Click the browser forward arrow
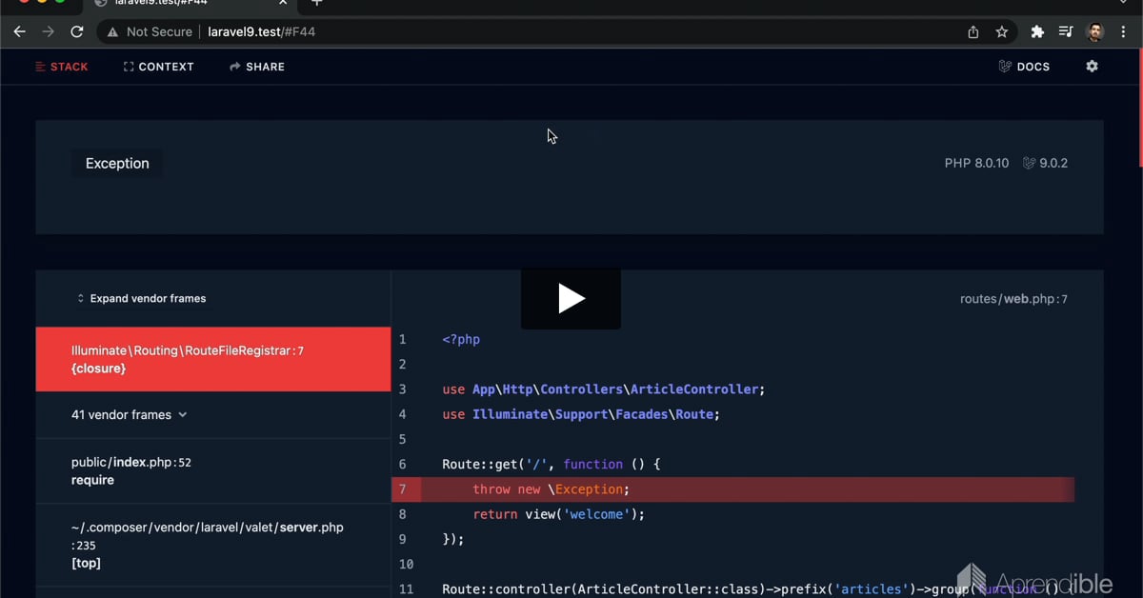Screen dimensions: 1143x598 (x=49, y=31)
